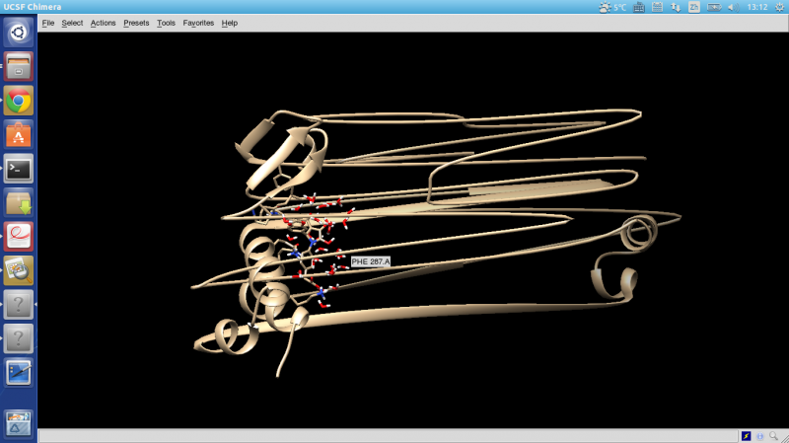
Task: Open the Select menu
Action: click(72, 23)
